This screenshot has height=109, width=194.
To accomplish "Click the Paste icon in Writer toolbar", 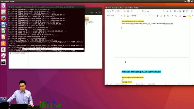I will 143,12.
